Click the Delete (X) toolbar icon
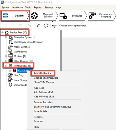The image size is (116, 130). pyautogui.click(x=30, y=26)
